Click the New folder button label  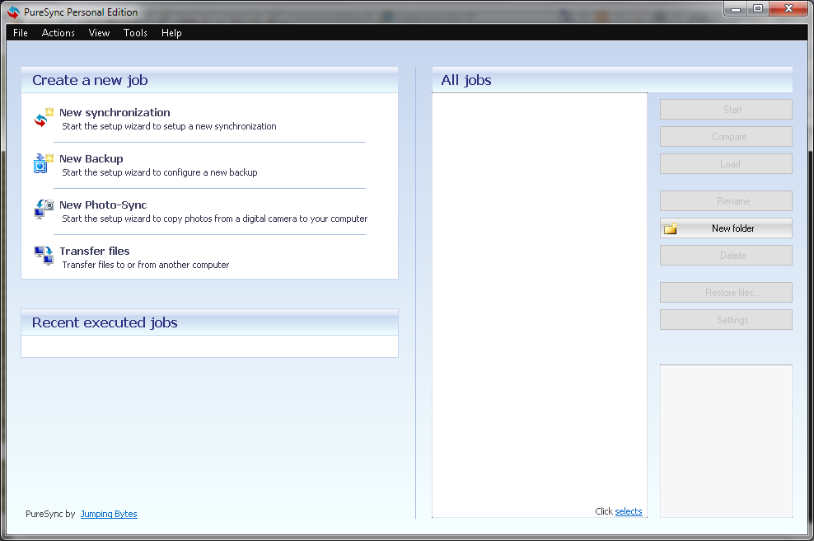pos(733,228)
